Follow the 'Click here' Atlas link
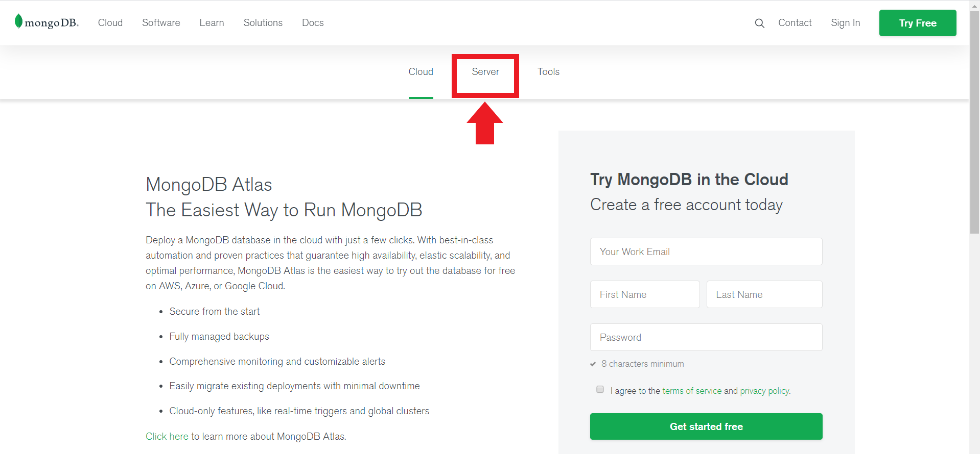This screenshot has width=980, height=454. coord(167,436)
